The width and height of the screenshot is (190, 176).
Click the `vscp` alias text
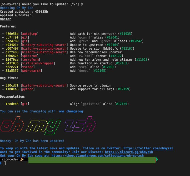click(x=83, y=67)
